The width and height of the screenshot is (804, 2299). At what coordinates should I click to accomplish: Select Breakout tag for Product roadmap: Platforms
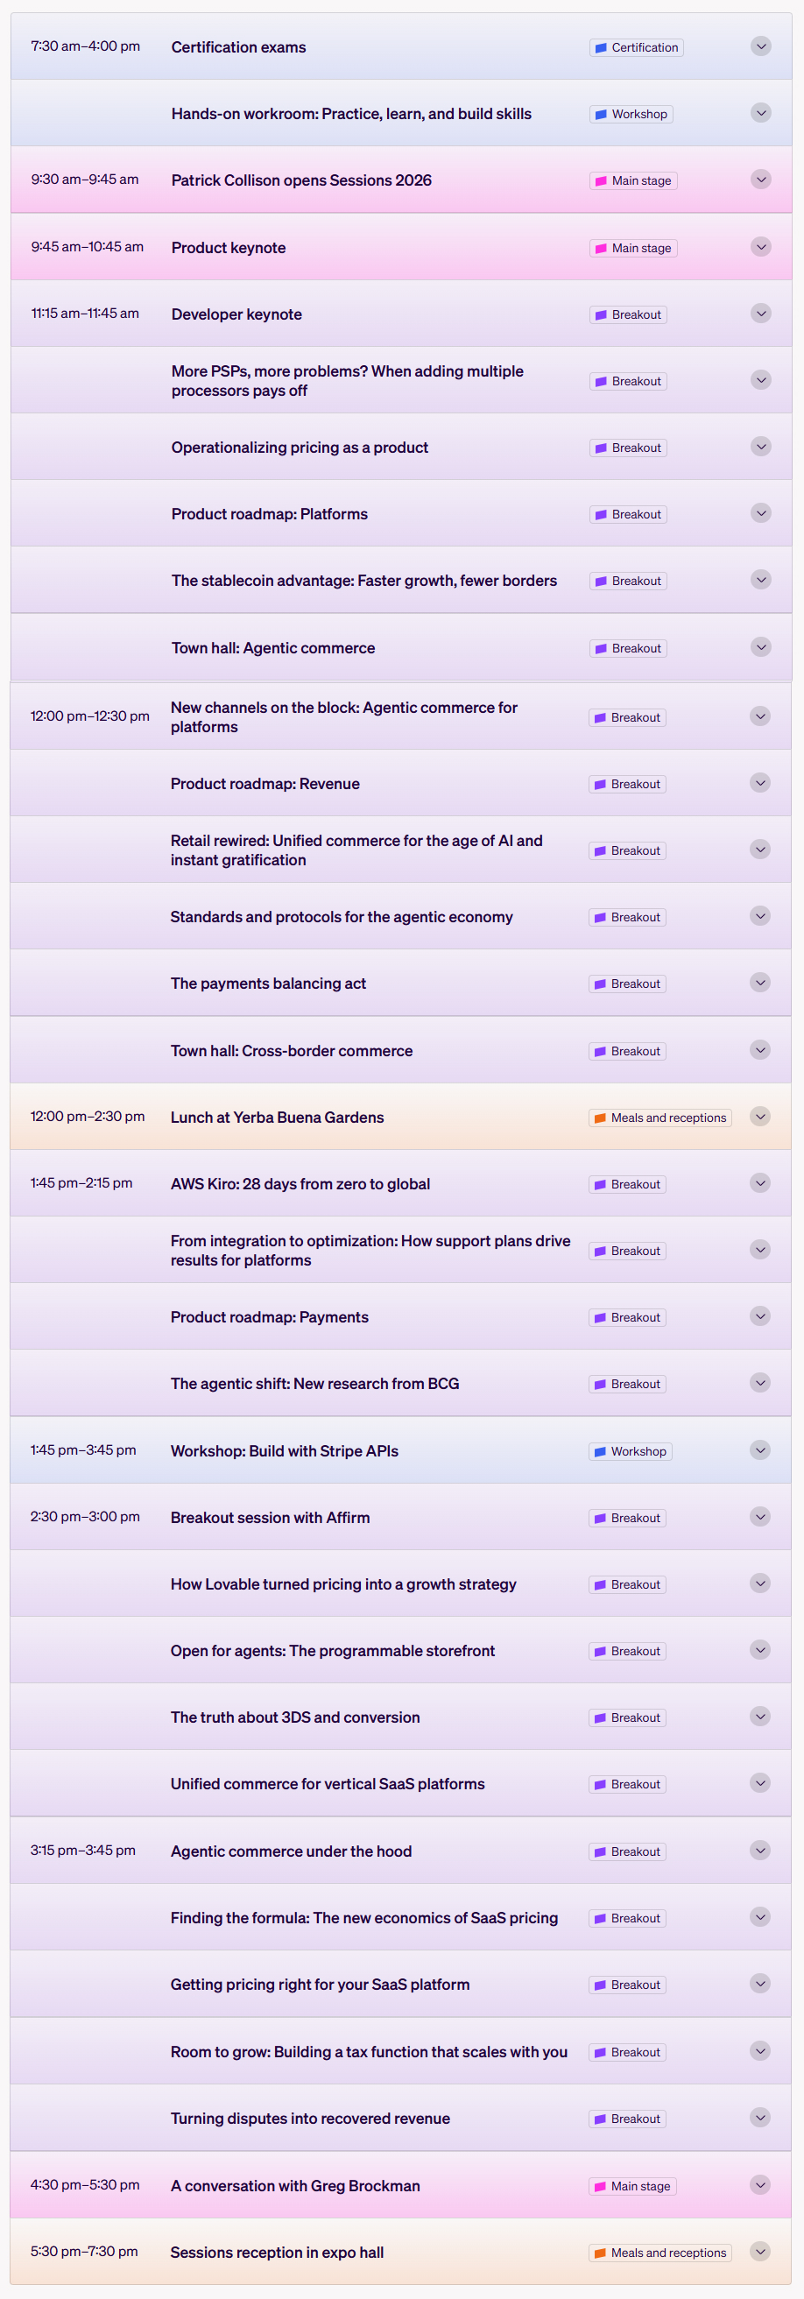coord(628,515)
